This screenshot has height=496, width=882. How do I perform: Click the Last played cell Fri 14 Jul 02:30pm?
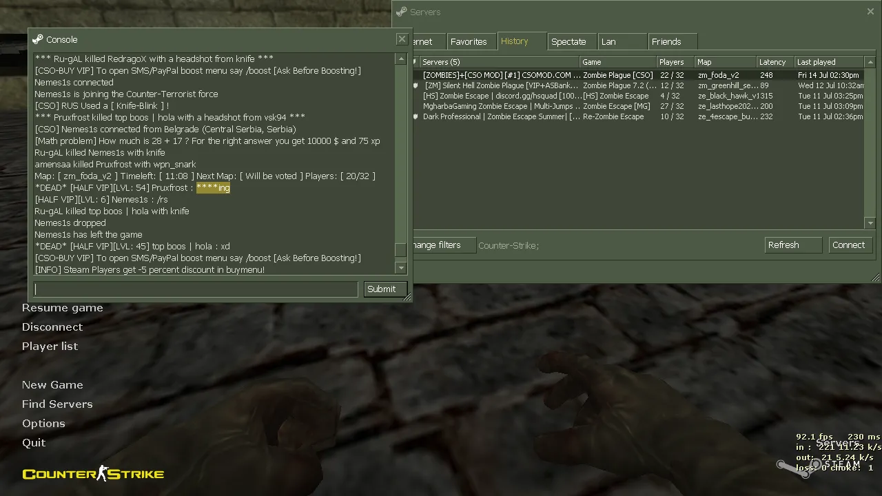coord(828,75)
